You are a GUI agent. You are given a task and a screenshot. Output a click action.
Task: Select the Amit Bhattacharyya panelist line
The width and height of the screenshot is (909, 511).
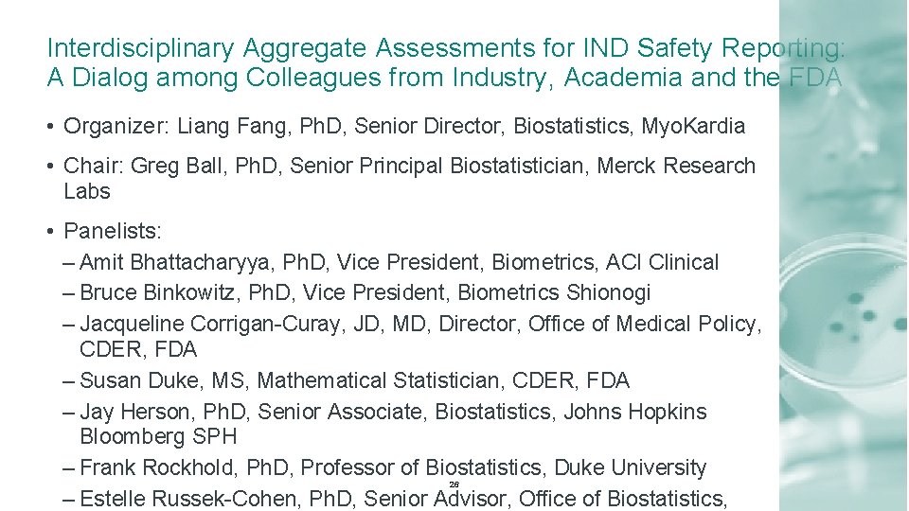tap(398, 262)
